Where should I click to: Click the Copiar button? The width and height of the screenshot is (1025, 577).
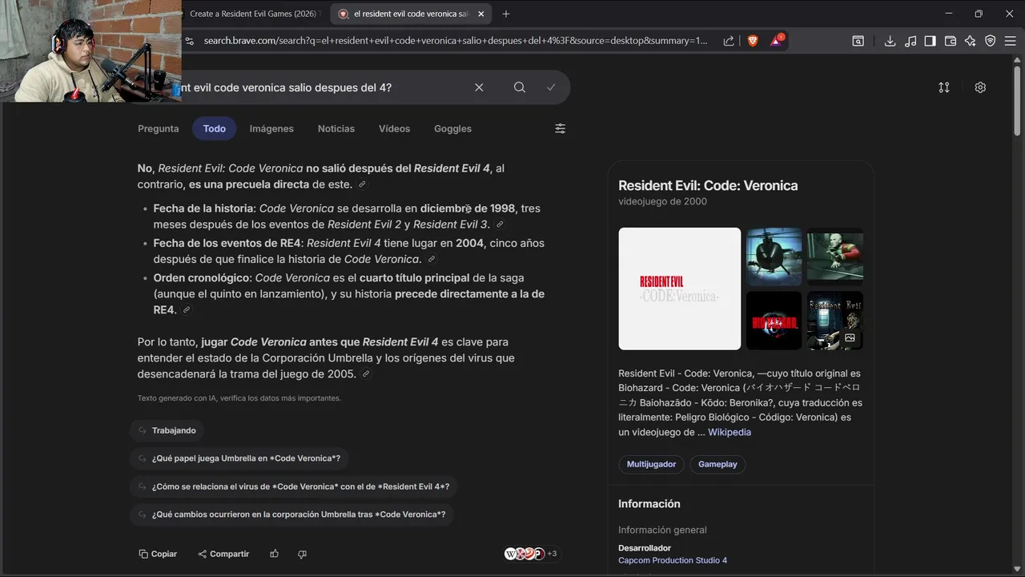tap(158, 554)
